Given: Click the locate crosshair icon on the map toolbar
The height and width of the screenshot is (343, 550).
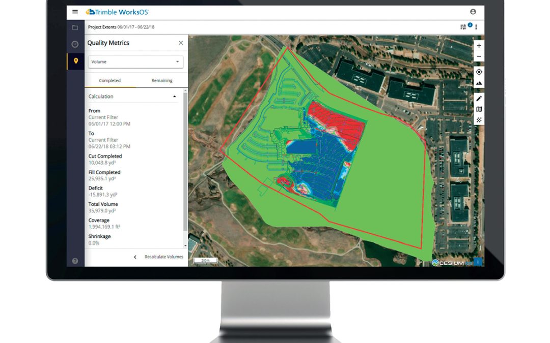Looking at the screenshot, I should point(479,72).
